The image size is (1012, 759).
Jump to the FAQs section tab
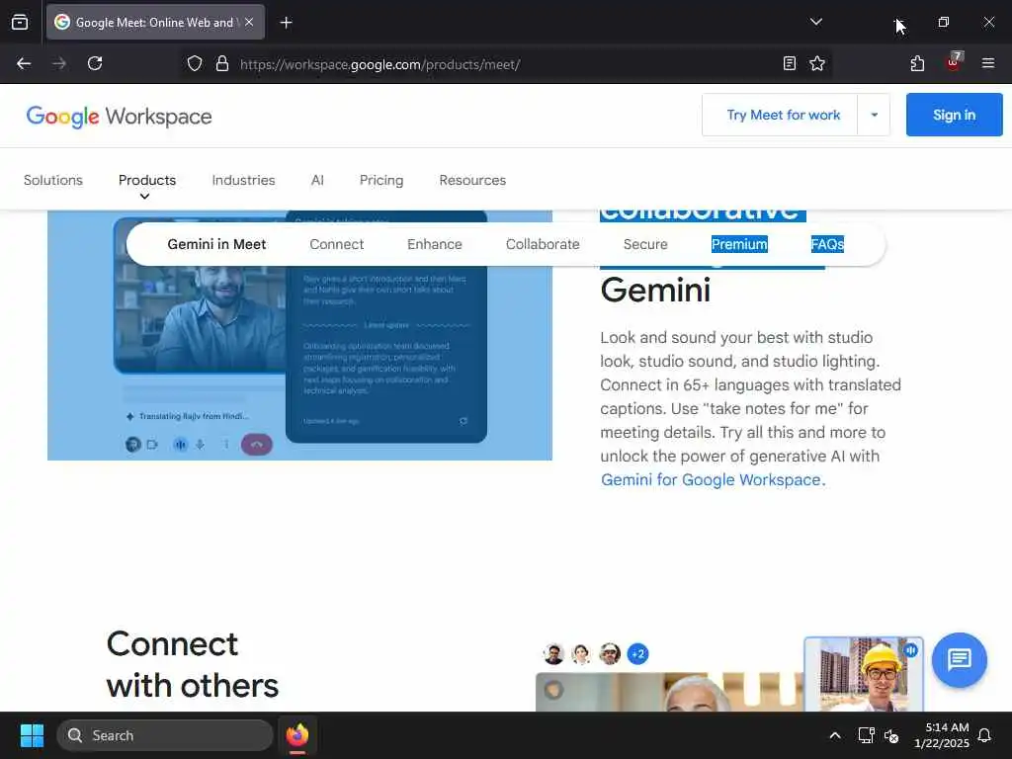point(827,244)
